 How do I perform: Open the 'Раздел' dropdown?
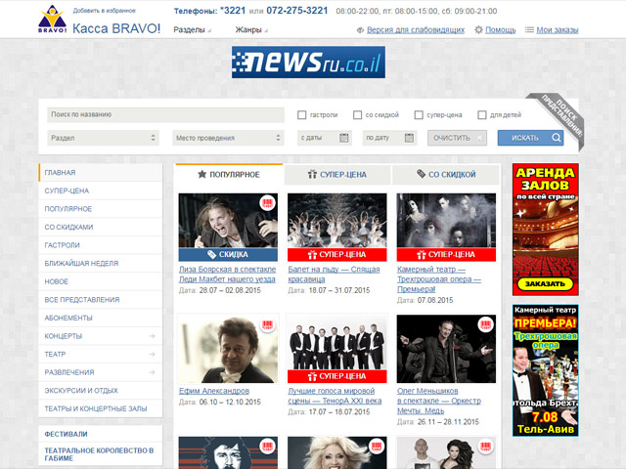[x=103, y=138]
